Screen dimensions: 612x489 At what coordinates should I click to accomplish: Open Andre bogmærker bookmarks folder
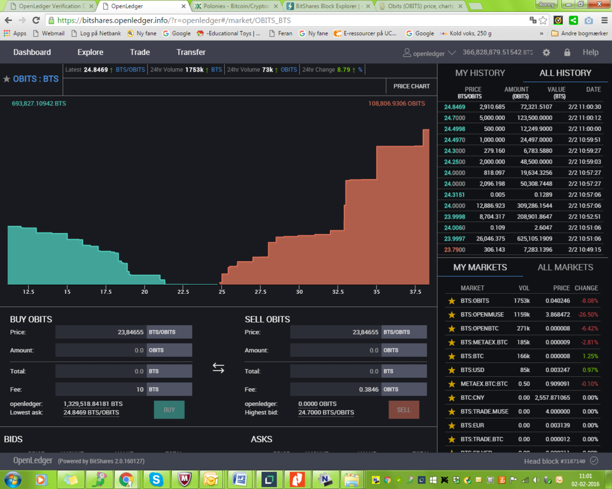(579, 33)
